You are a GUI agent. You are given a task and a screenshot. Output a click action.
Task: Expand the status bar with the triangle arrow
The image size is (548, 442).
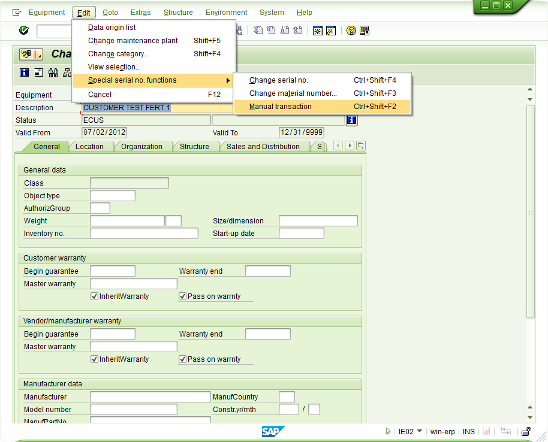[x=388, y=432]
